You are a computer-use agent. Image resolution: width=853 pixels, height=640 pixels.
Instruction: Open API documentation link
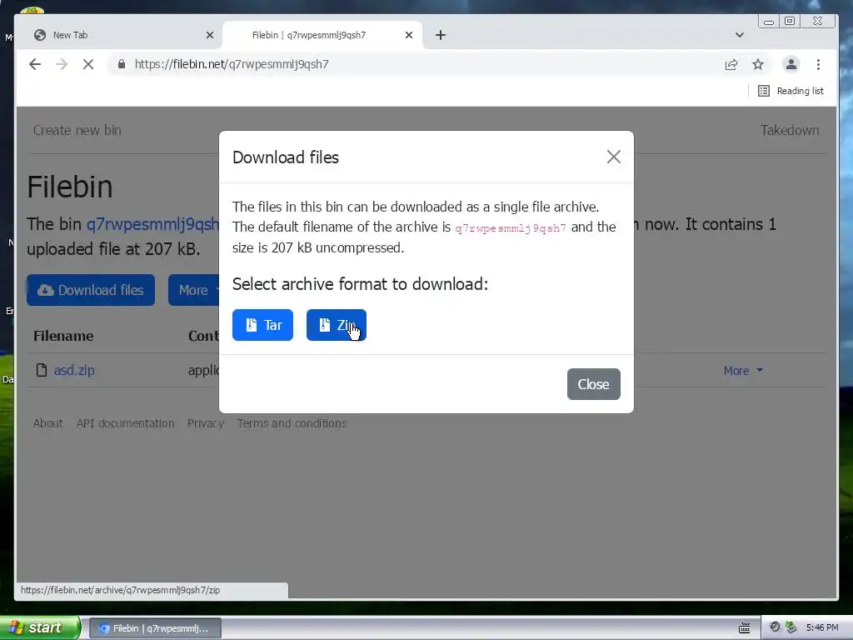tap(125, 423)
